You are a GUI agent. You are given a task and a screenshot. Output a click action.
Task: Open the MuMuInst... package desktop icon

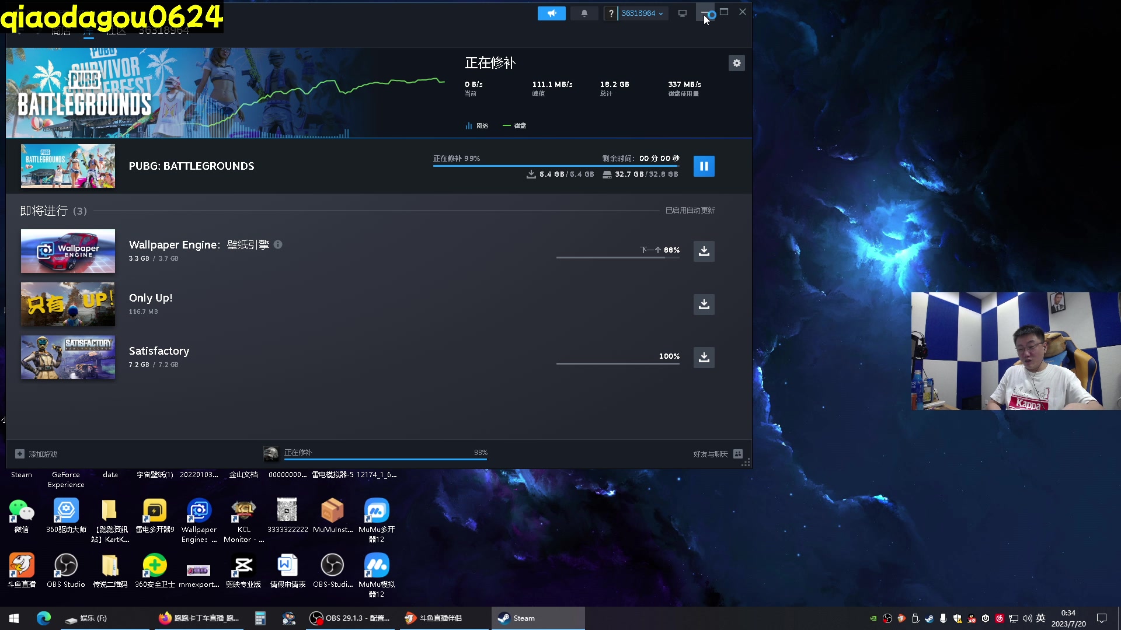[332, 516]
